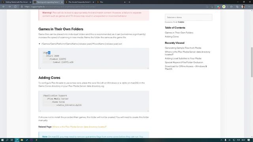Open the shield-shaped app icon on taskbar
The image size is (253, 142).
click(x=36, y=140)
